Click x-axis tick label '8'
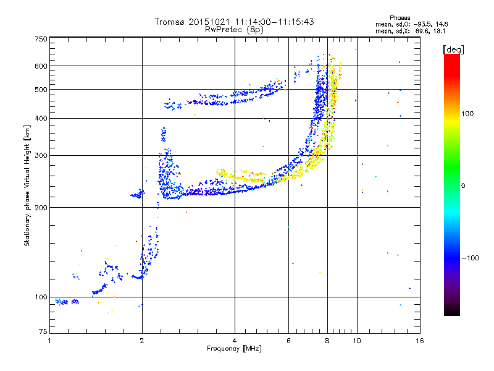 pos(327,341)
